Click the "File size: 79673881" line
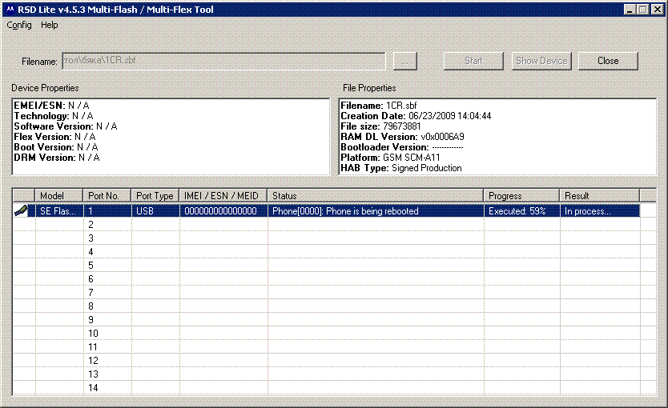Screen dimensions: 668x408 coord(380,126)
